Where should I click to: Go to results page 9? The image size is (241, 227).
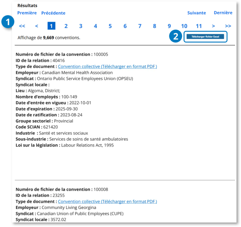tap(169, 26)
